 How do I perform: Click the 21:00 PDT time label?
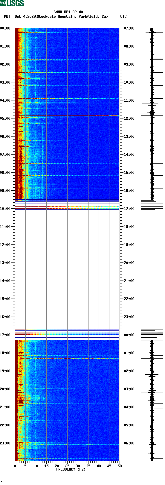[5, 407]
